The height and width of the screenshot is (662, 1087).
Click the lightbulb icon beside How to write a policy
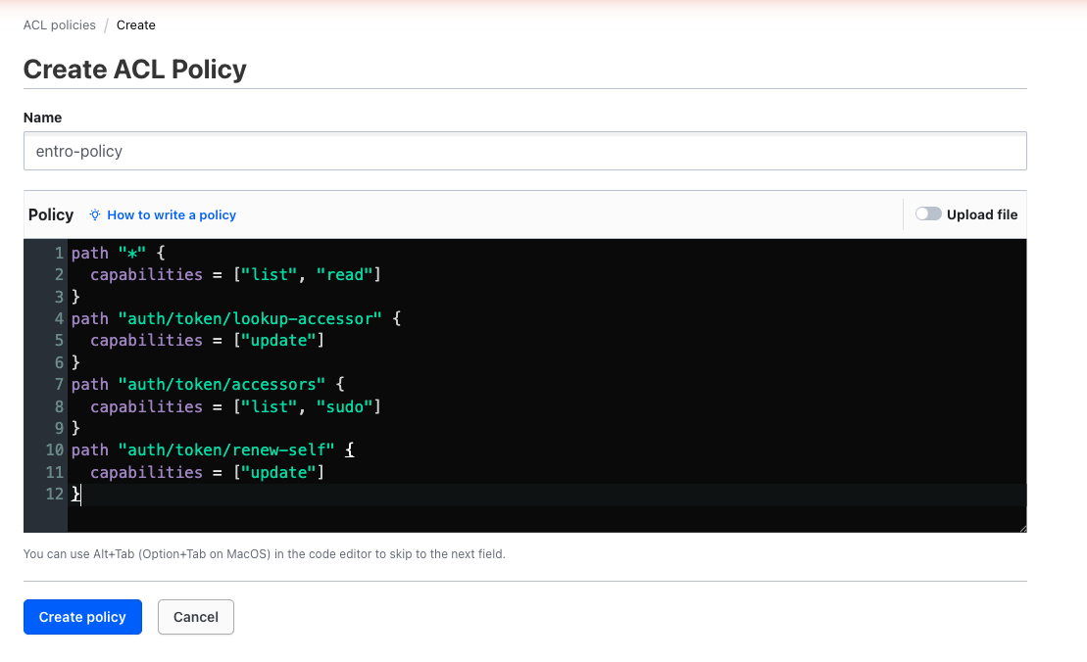coord(95,214)
